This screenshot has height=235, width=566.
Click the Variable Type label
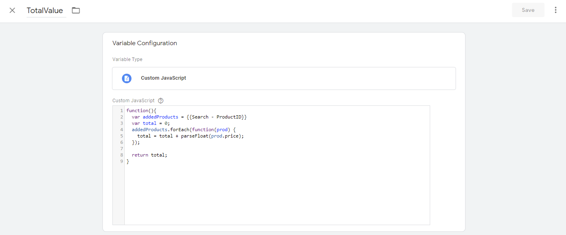coord(127,59)
